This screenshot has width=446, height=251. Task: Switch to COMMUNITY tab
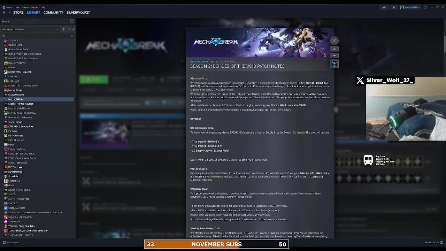(x=53, y=13)
